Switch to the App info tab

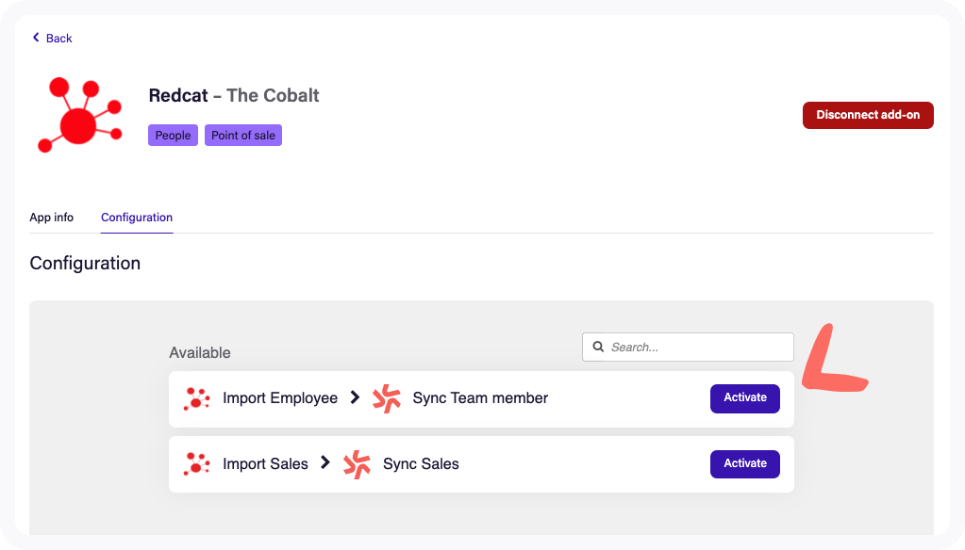52,218
